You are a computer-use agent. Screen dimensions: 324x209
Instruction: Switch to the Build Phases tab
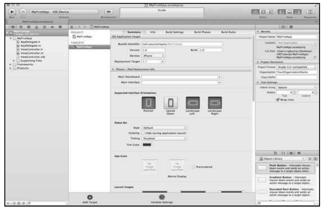click(202, 32)
